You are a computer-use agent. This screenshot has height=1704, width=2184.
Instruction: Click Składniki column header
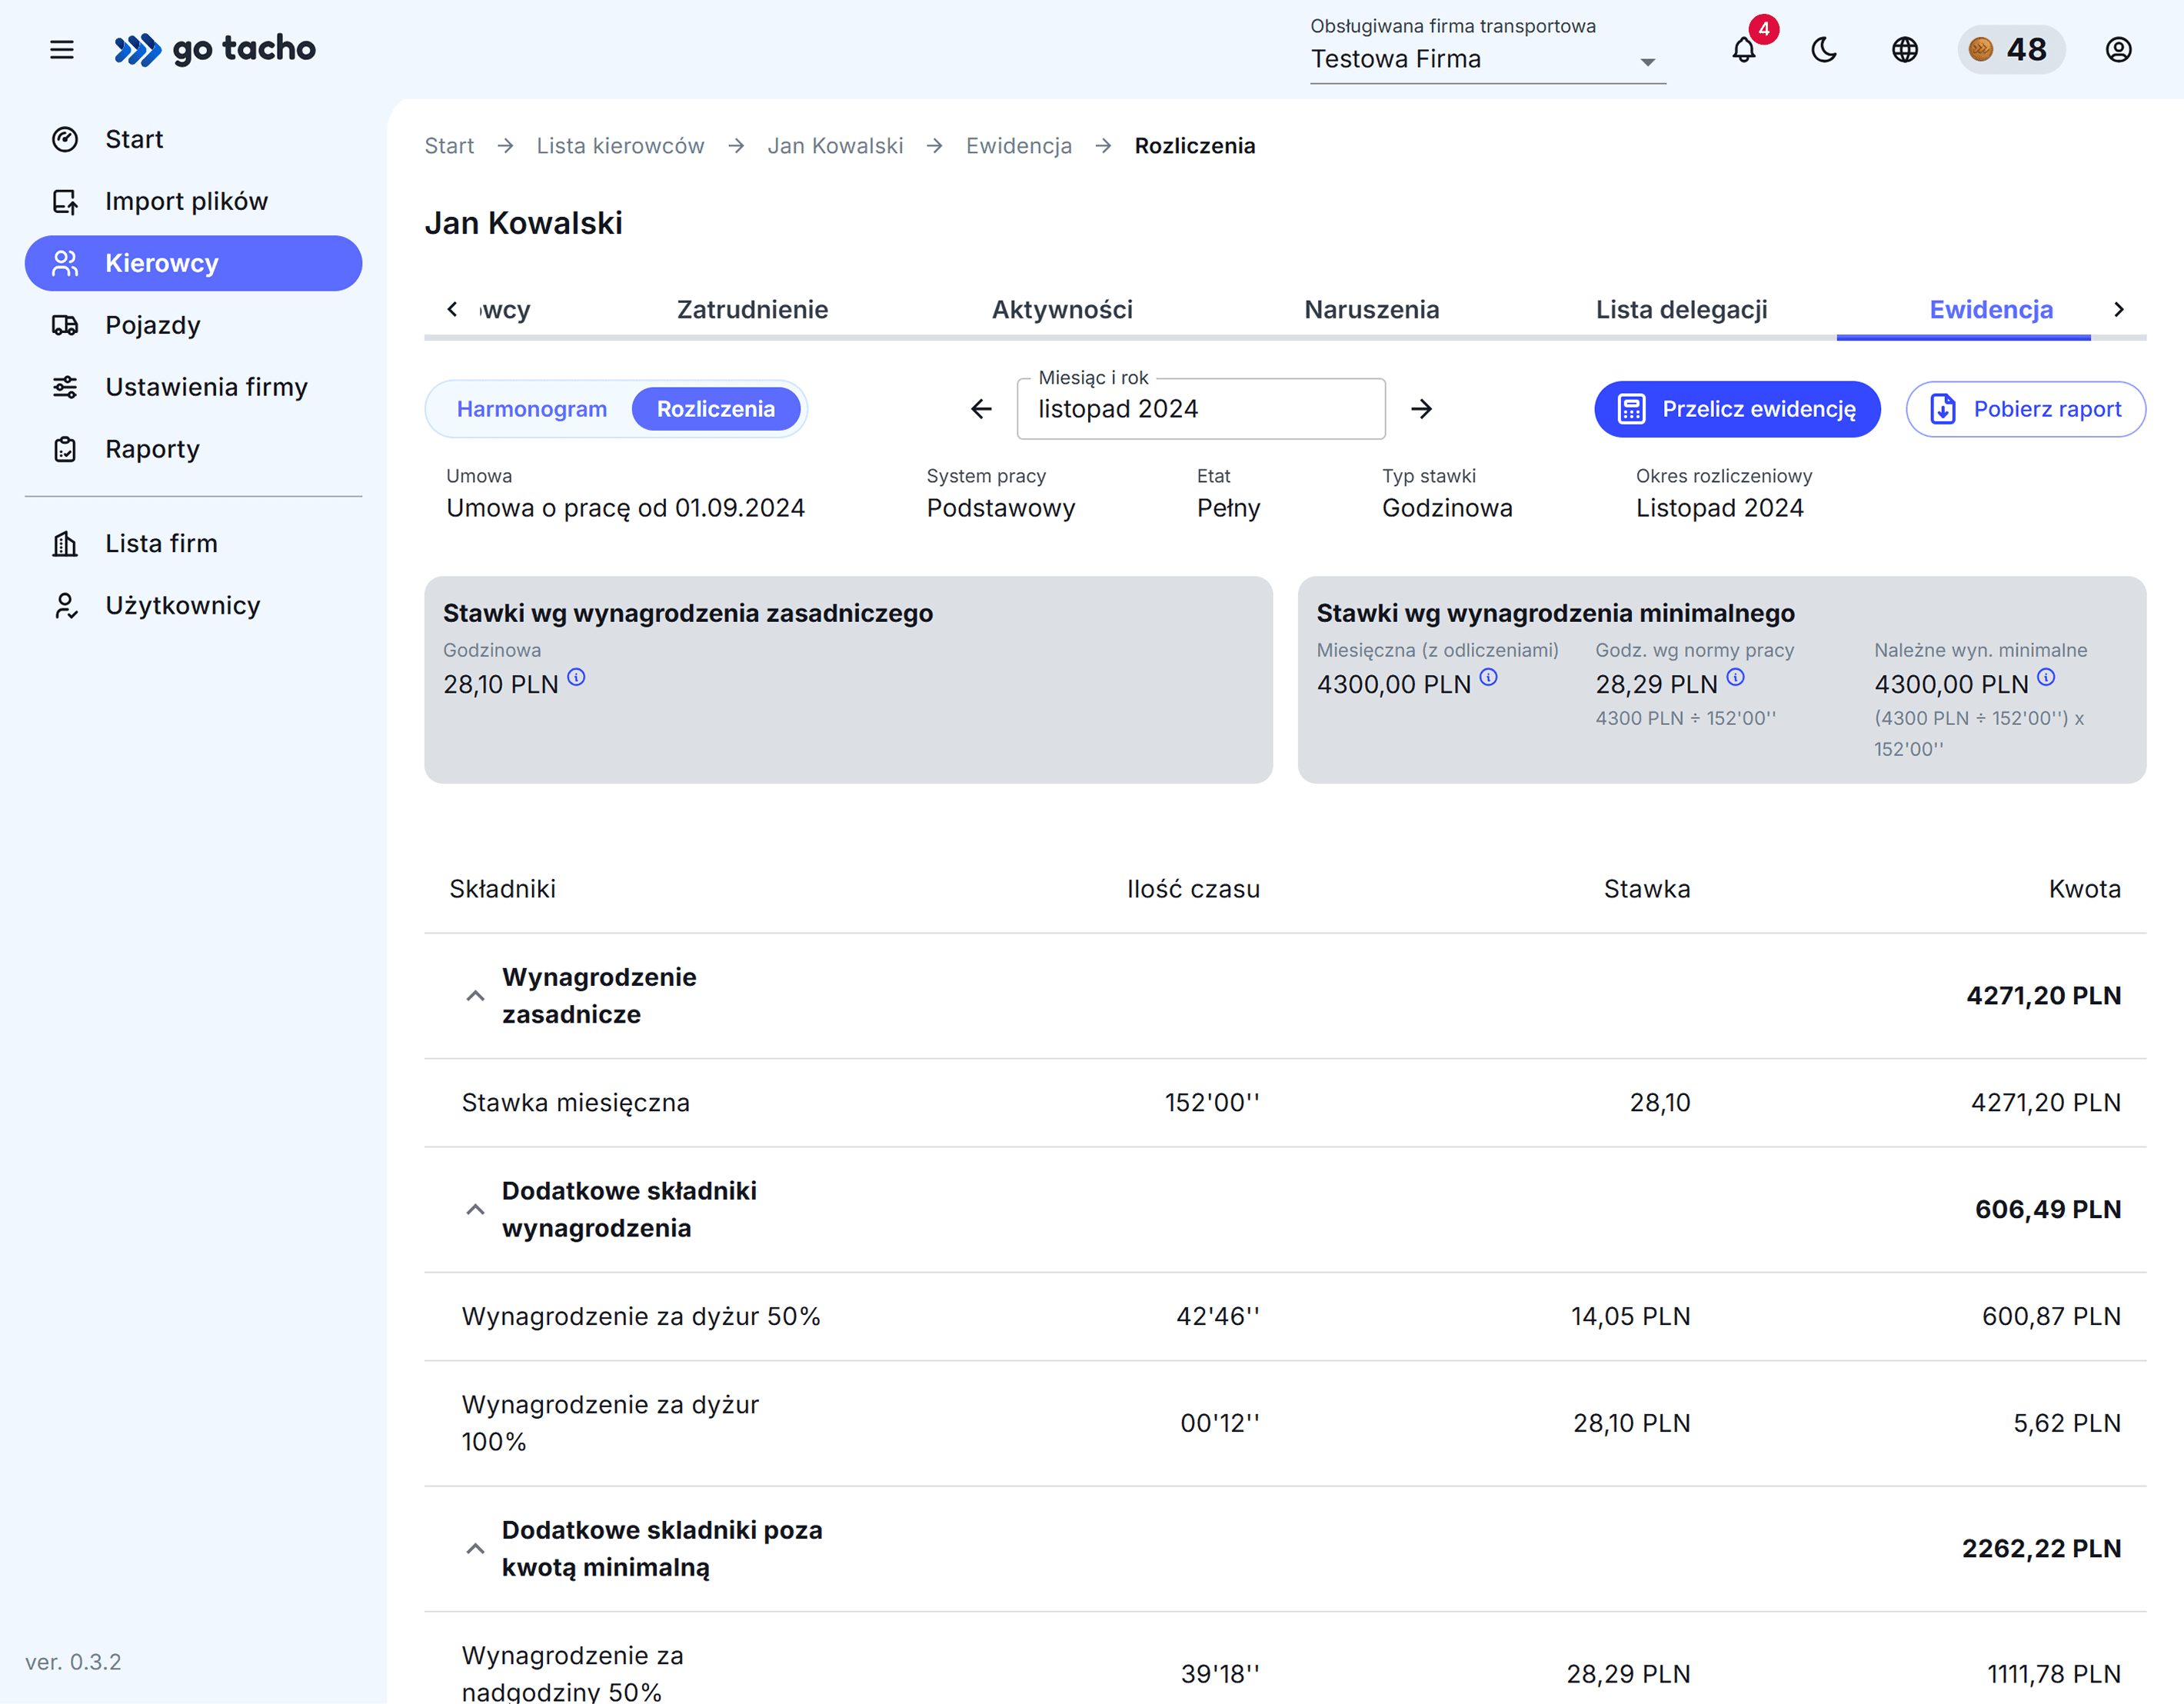502,889
